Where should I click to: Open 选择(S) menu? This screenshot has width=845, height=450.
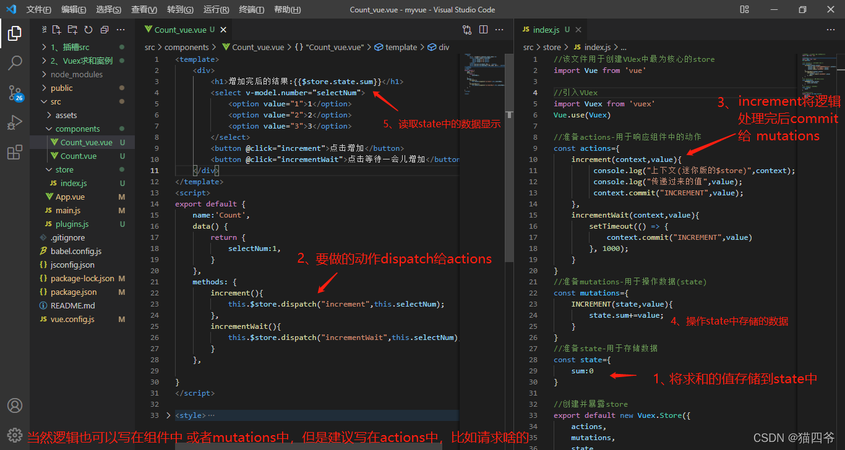[x=109, y=9]
